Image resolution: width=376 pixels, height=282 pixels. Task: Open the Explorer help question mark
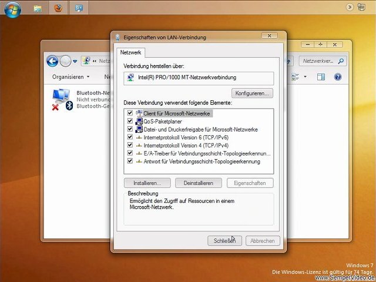click(338, 77)
